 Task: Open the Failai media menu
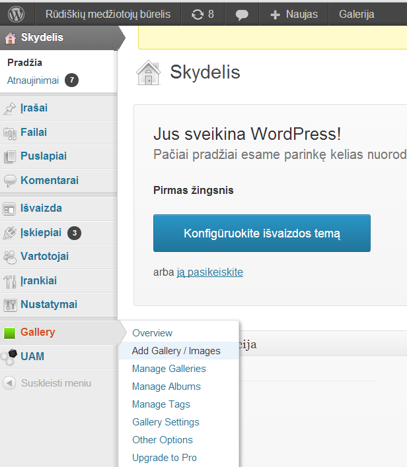click(x=34, y=132)
